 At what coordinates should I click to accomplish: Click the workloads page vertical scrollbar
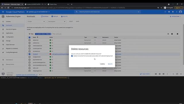tap(183, 45)
